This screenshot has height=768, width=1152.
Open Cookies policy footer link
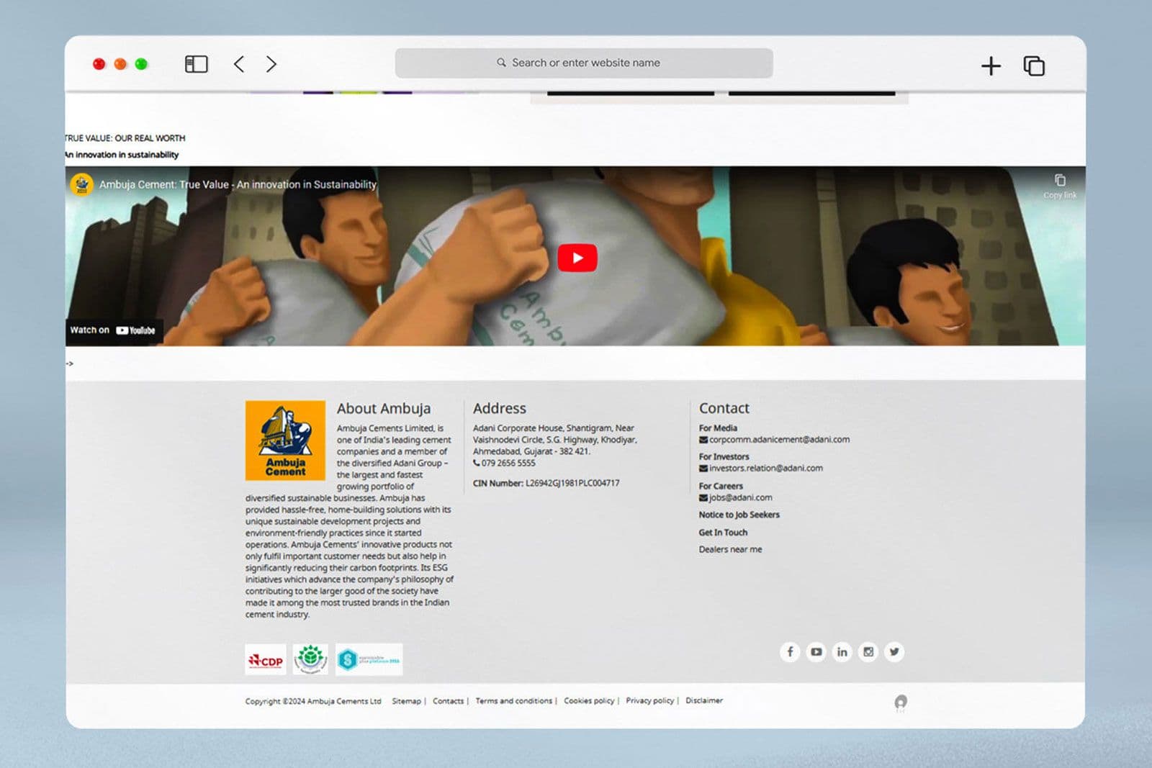pos(589,701)
